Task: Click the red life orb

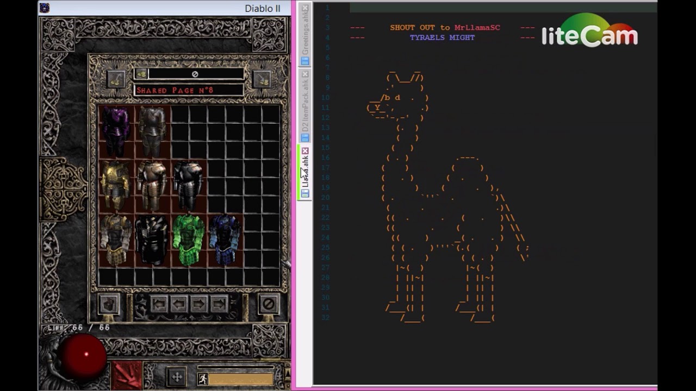Action: tap(84, 356)
